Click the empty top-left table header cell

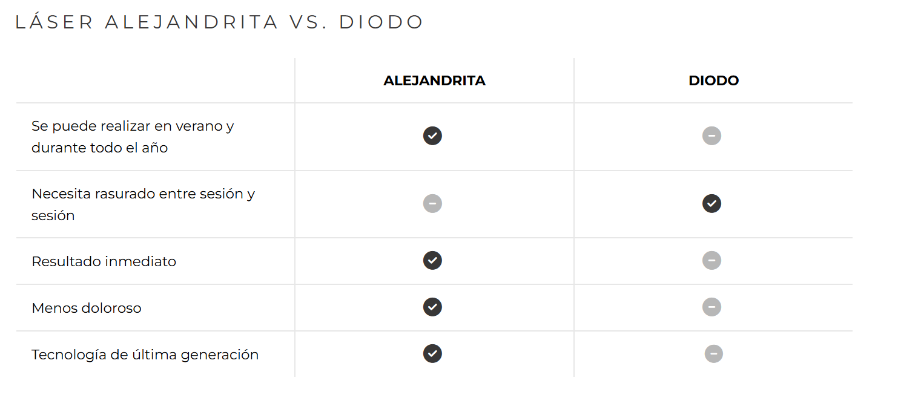click(x=155, y=81)
